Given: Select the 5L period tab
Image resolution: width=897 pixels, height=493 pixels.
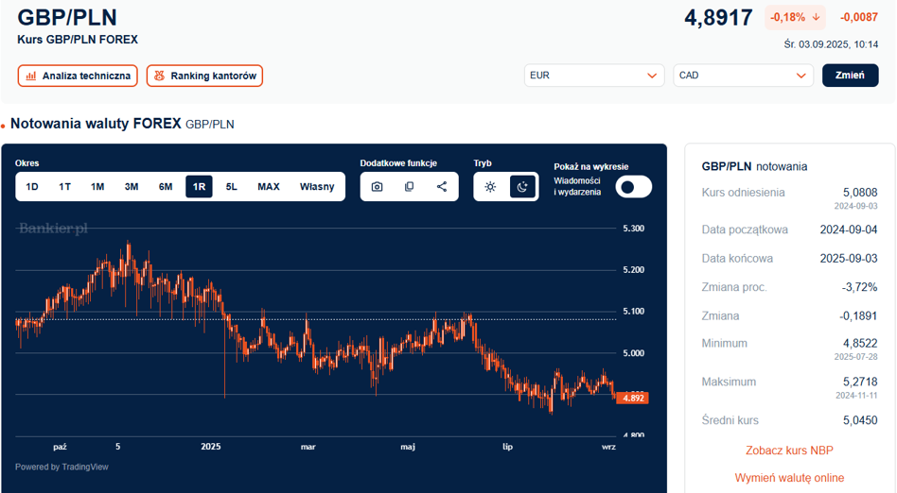Looking at the screenshot, I should coord(231,187).
